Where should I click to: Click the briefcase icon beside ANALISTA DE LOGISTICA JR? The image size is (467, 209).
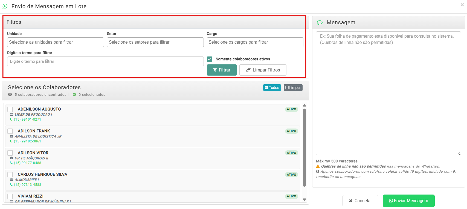pos(11,136)
